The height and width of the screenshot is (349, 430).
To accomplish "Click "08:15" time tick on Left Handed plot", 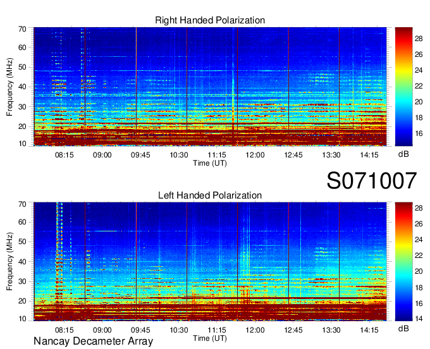I will point(64,329).
